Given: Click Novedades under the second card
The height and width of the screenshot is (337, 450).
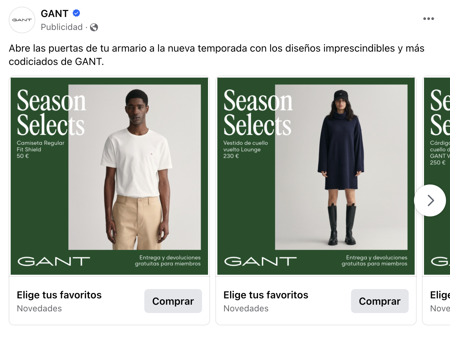Looking at the screenshot, I should (246, 309).
